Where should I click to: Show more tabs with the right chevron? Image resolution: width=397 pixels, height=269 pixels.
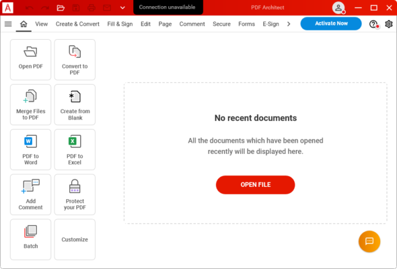(x=289, y=24)
